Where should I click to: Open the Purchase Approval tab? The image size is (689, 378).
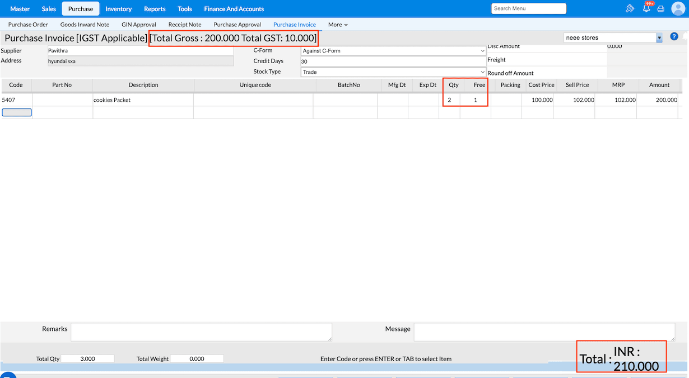[x=238, y=25]
